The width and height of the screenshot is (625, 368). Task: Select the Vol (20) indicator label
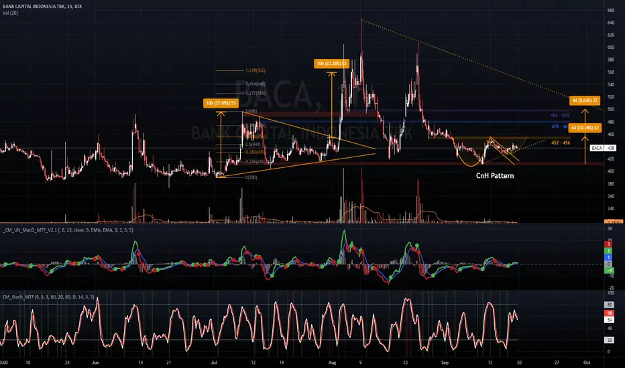[x=10, y=13]
